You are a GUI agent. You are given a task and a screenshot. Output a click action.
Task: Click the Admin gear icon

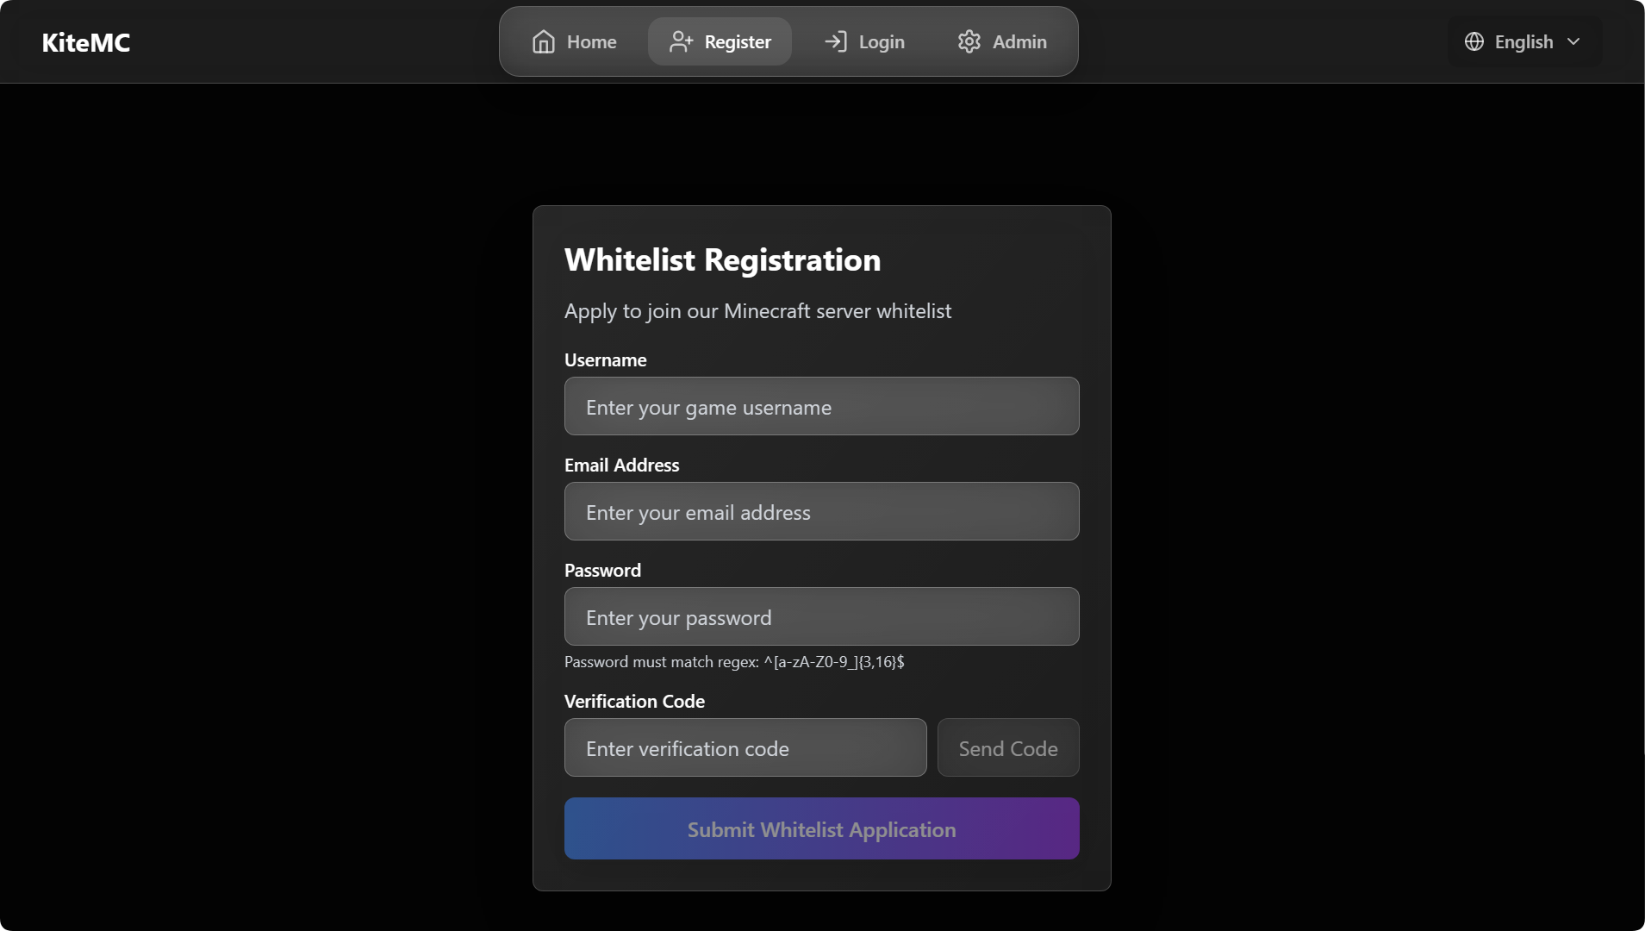coord(969,41)
